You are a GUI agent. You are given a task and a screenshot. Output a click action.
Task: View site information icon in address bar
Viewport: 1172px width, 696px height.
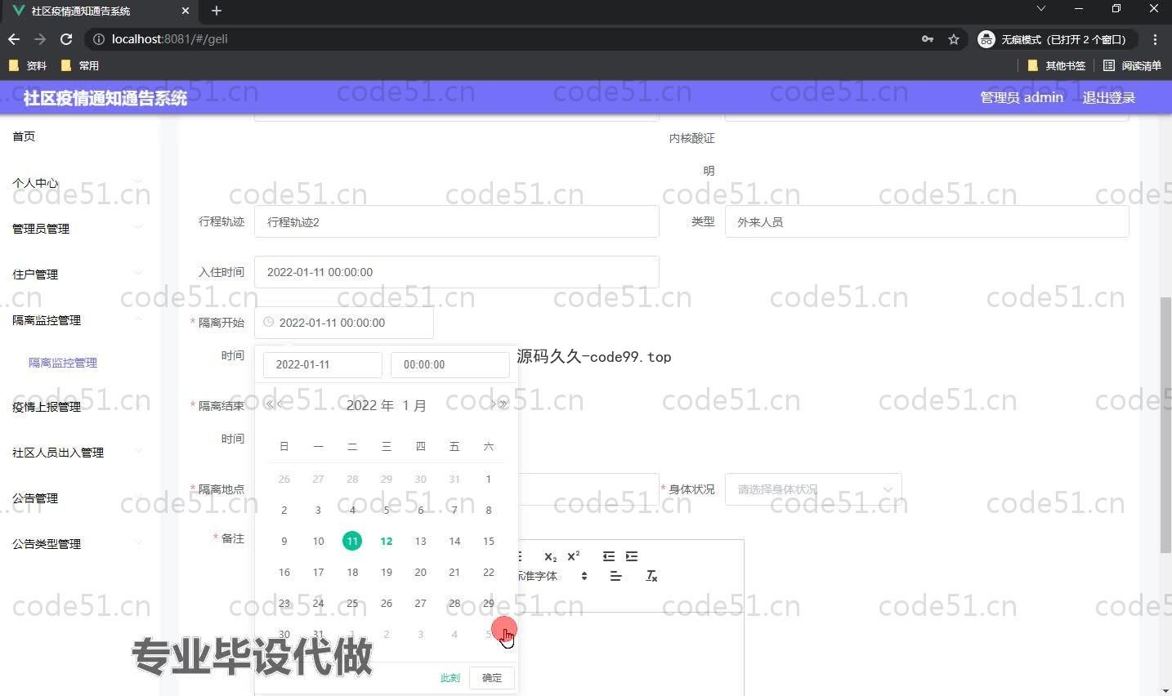(x=98, y=39)
